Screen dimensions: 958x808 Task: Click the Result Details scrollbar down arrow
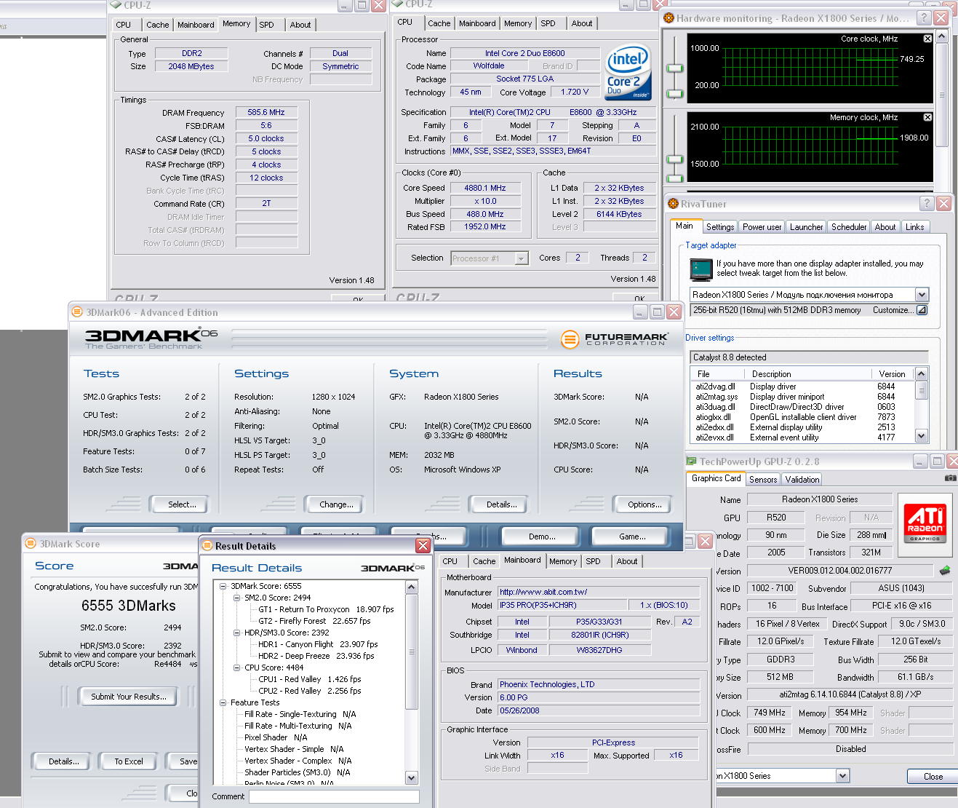412,777
